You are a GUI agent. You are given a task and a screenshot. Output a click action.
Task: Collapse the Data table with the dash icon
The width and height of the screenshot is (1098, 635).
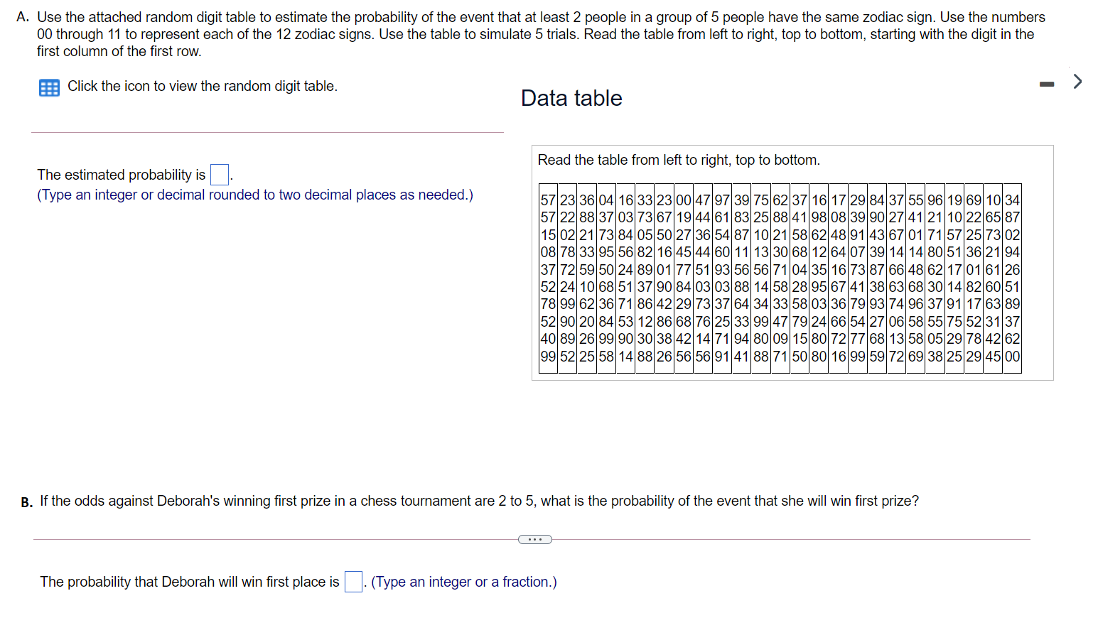1045,84
